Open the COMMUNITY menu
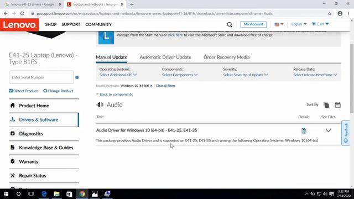The width and height of the screenshot is (354, 199). point(98,24)
